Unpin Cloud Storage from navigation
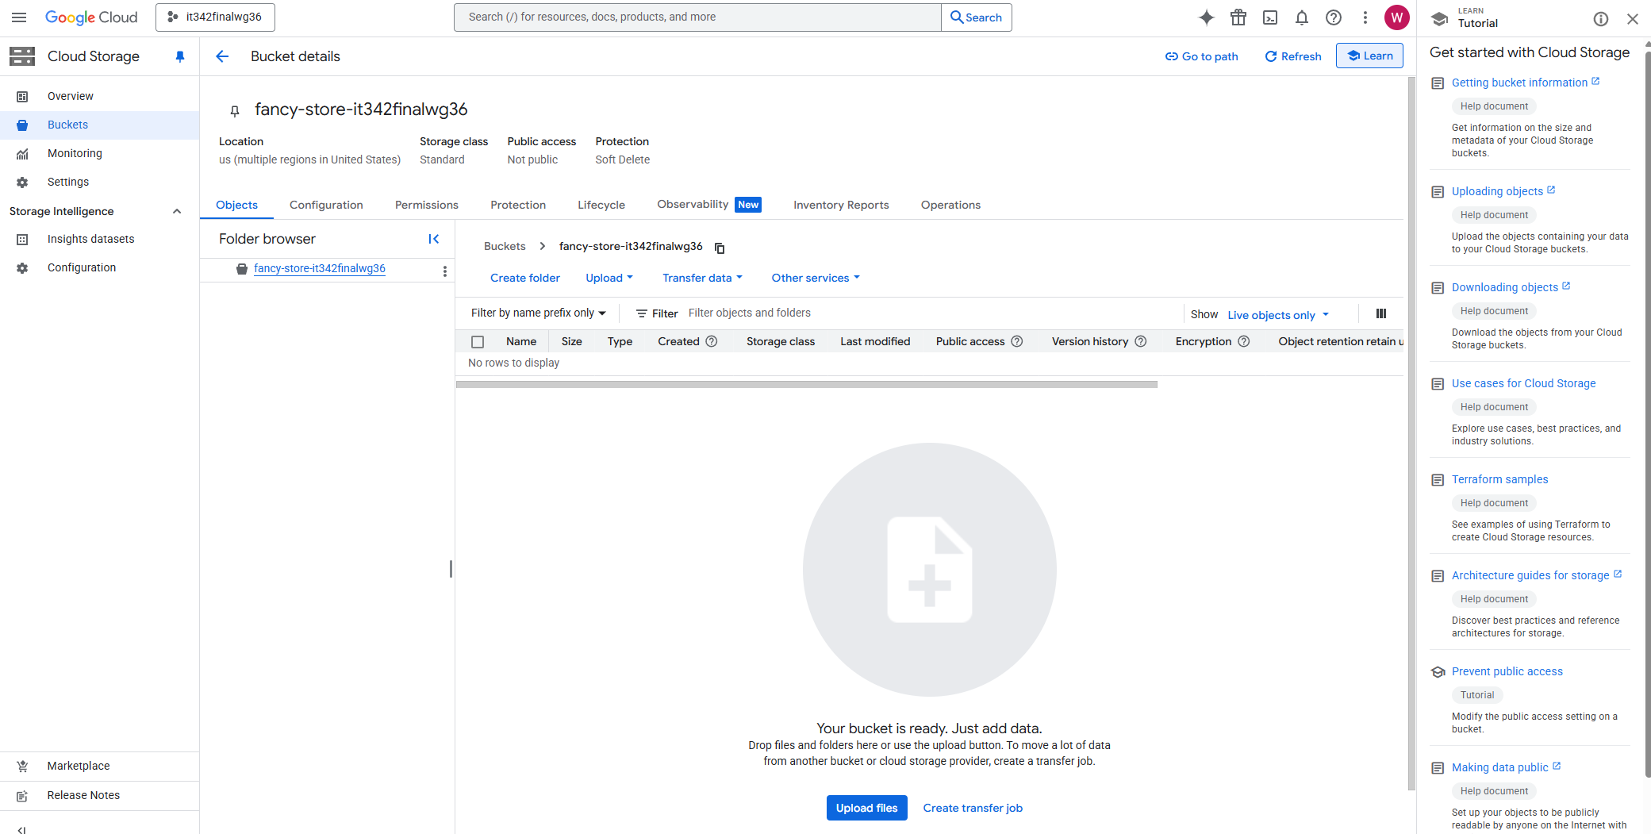Viewport: 1651px width, 834px height. coord(180,56)
